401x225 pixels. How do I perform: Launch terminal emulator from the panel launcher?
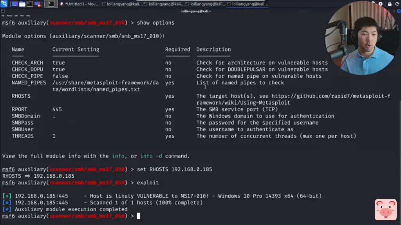pos(30,4)
